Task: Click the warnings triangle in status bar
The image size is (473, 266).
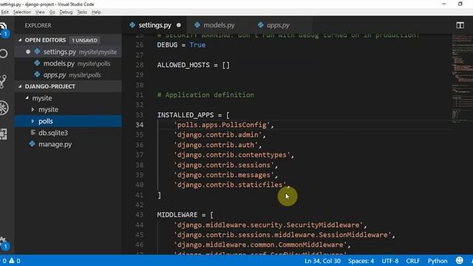Action: point(12,261)
